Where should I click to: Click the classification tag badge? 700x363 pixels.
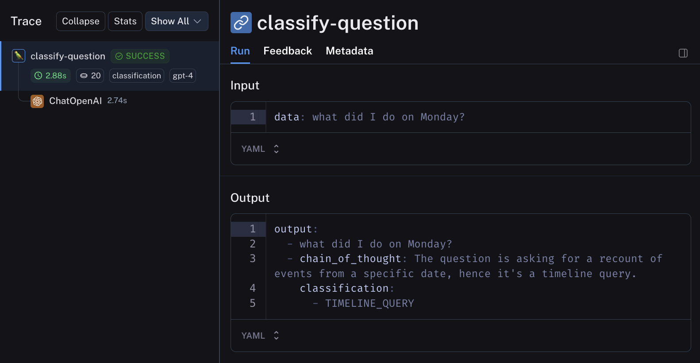[136, 76]
